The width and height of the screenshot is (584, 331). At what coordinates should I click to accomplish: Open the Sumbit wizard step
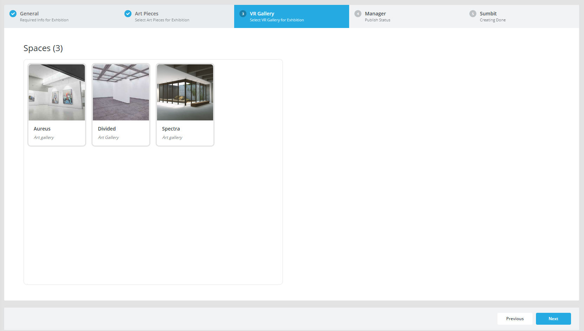tap(522, 16)
